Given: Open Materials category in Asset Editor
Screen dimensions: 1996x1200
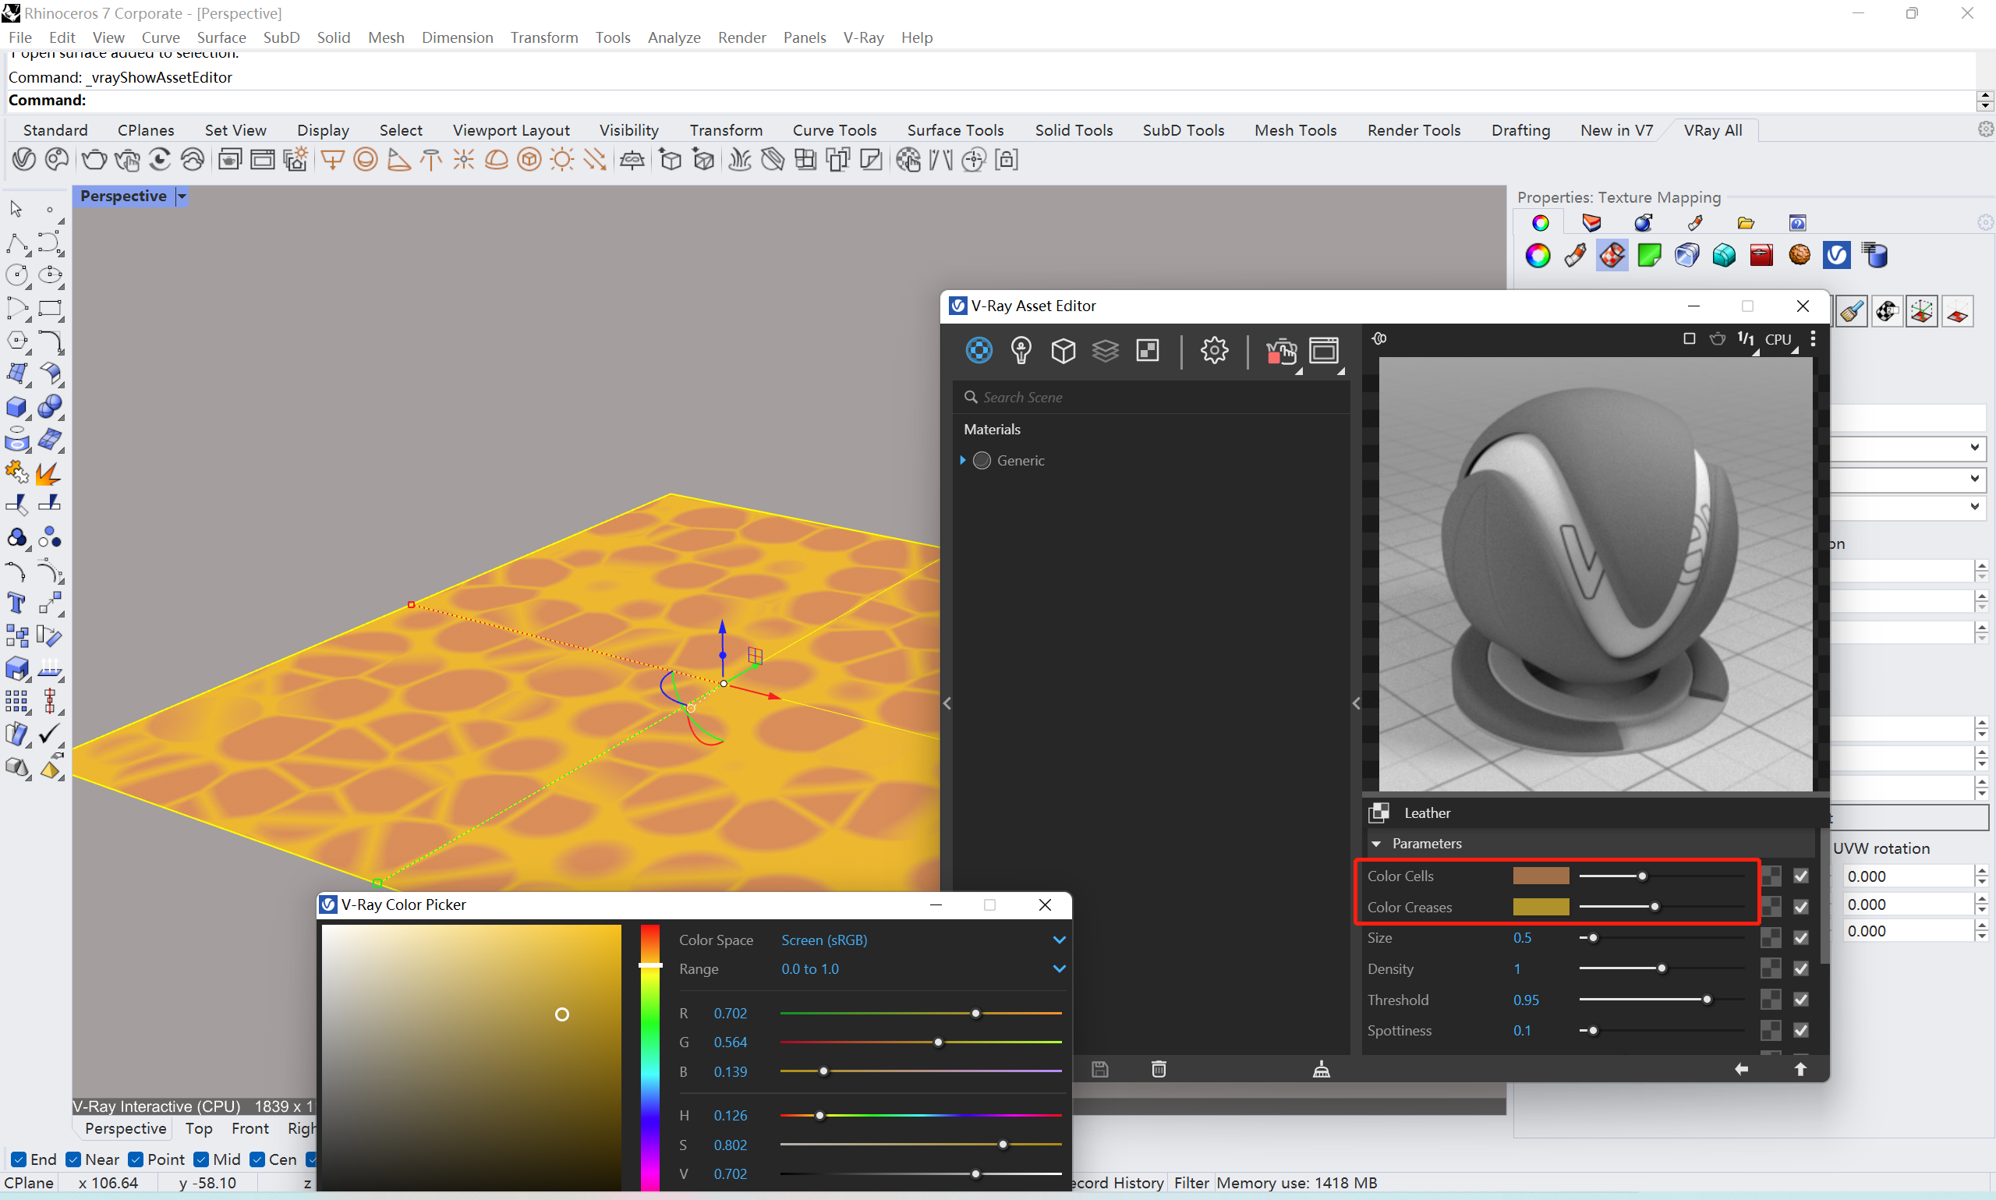Looking at the screenshot, I should (x=979, y=351).
